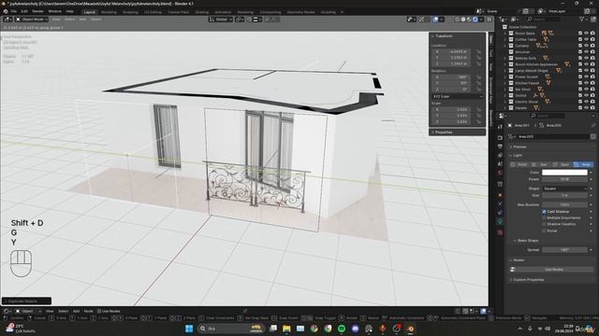Click the Power value field

coord(564,179)
